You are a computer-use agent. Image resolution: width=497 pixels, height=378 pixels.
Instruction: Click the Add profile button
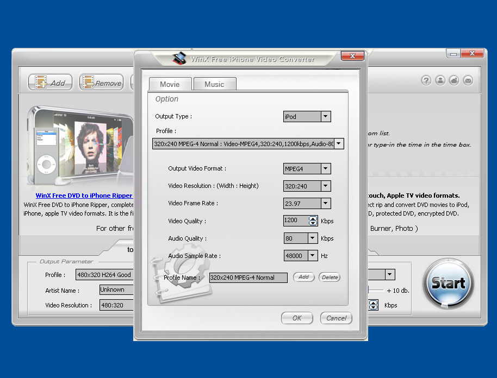[303, 277]
